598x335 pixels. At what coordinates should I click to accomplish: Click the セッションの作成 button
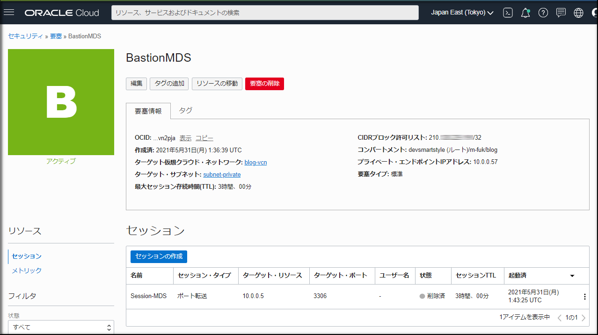[159, 257]
